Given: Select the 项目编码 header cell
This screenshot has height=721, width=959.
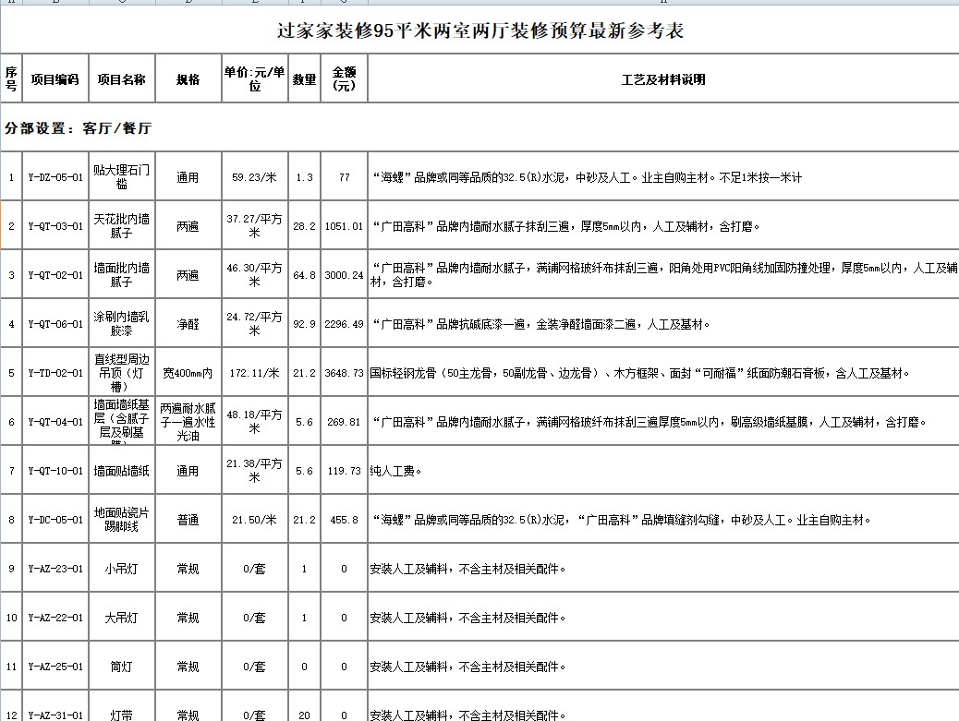Looking at the screenshot, I should pos(55,78).
